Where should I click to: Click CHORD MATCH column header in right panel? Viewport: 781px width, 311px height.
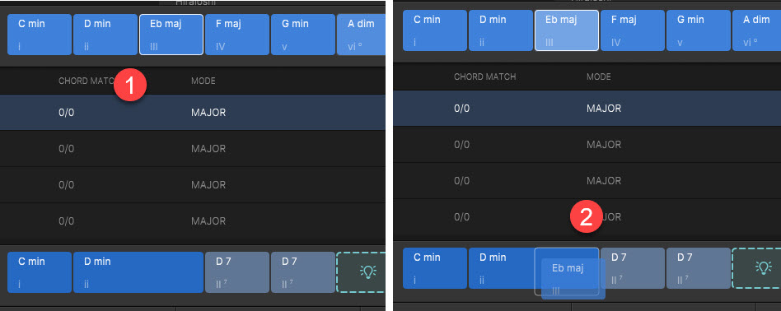pyautogui.click(x=484, y=77)
